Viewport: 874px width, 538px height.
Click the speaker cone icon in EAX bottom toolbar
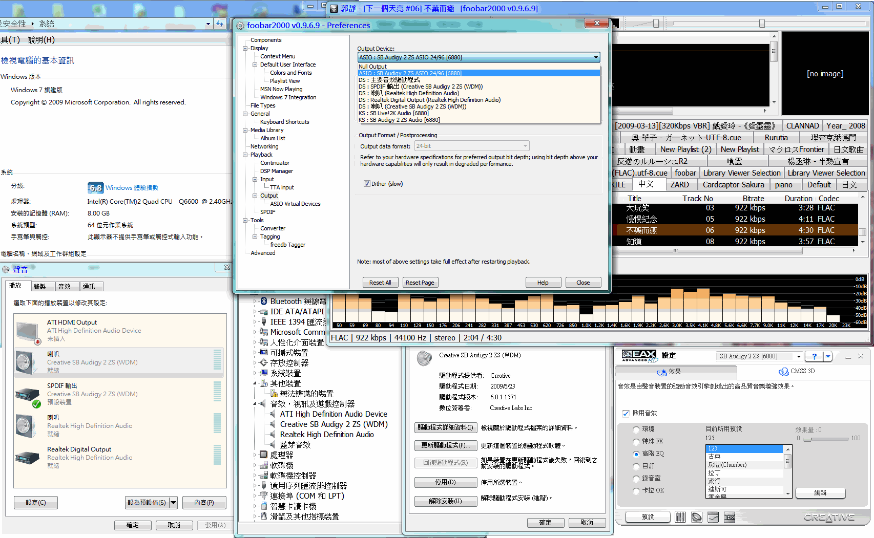(697, 517)
